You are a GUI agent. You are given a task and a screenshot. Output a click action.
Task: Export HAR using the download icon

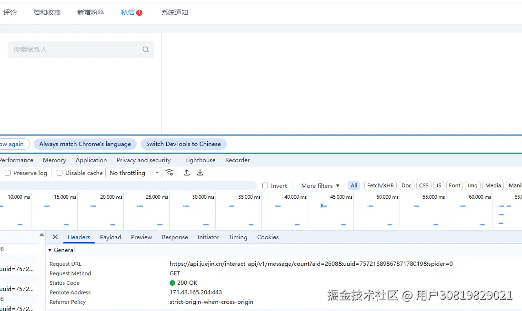click(200, 173)
